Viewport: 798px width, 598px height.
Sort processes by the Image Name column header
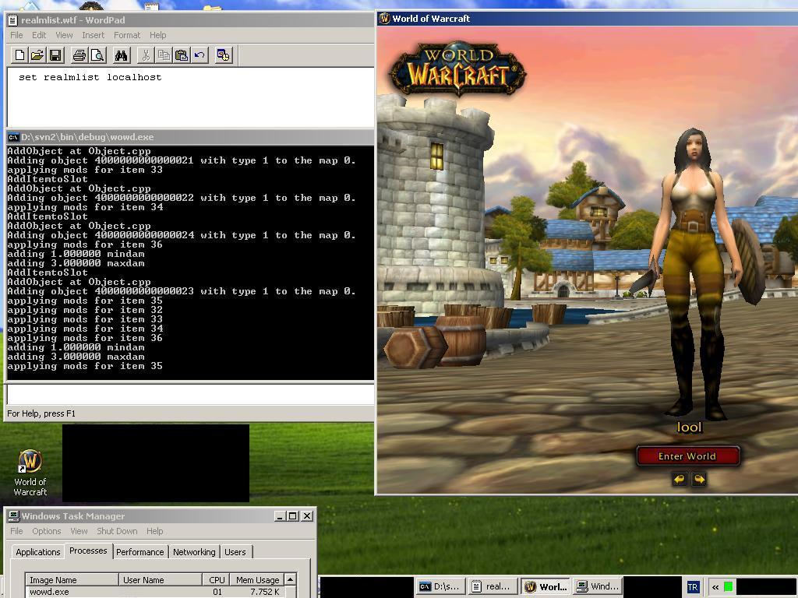click(72, 579)
